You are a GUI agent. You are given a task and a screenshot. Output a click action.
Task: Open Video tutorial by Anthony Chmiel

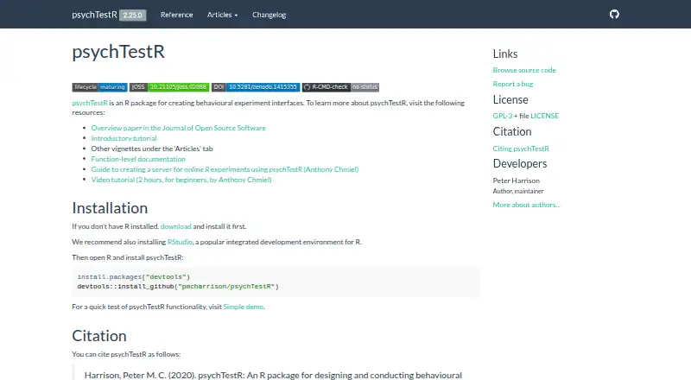click(x=181, y=180)
